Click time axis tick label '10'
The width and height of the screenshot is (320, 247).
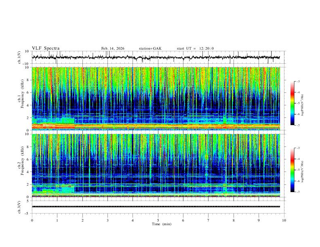(x=284, y=220)
